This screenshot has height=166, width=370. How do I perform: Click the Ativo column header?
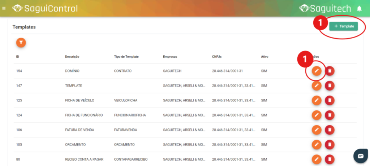pyautogui.click(x=264, y=57)
